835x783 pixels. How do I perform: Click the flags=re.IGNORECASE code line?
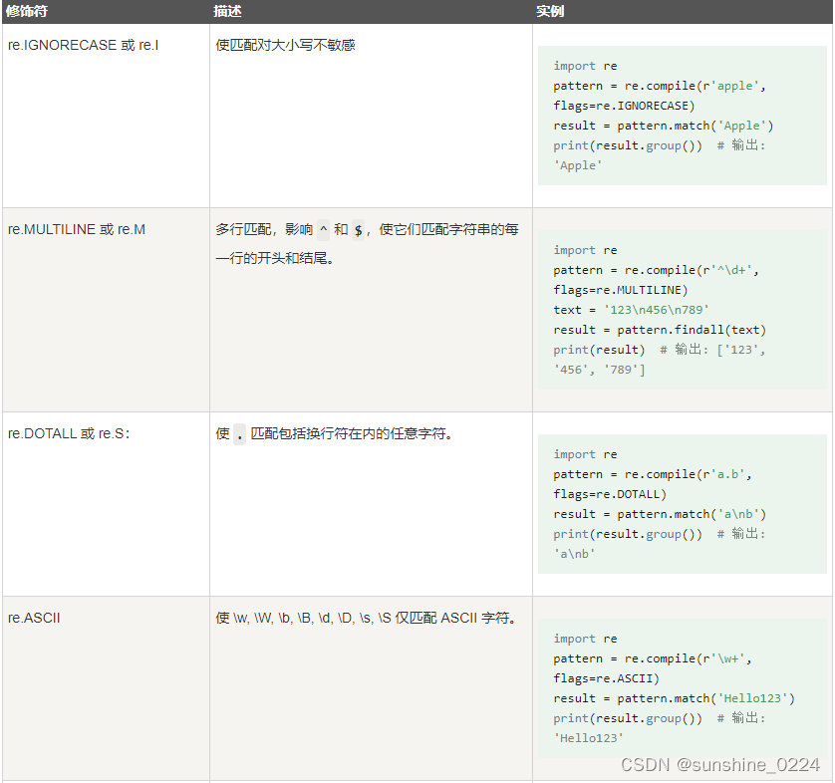(623, 106)
